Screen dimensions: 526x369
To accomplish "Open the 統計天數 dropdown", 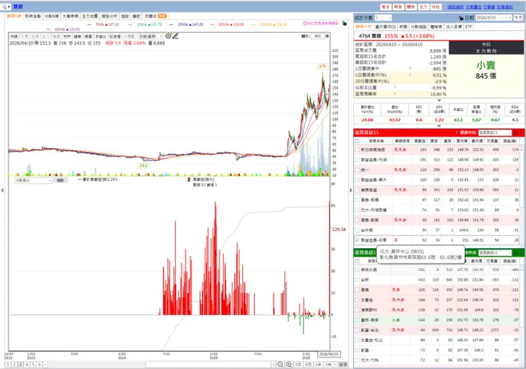I will 383,18.
